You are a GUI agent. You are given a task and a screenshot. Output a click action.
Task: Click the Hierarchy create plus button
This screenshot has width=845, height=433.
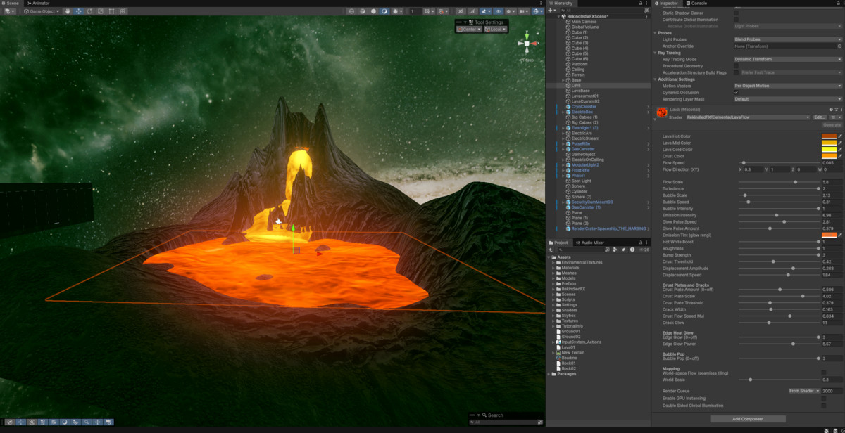click(553, 11)
